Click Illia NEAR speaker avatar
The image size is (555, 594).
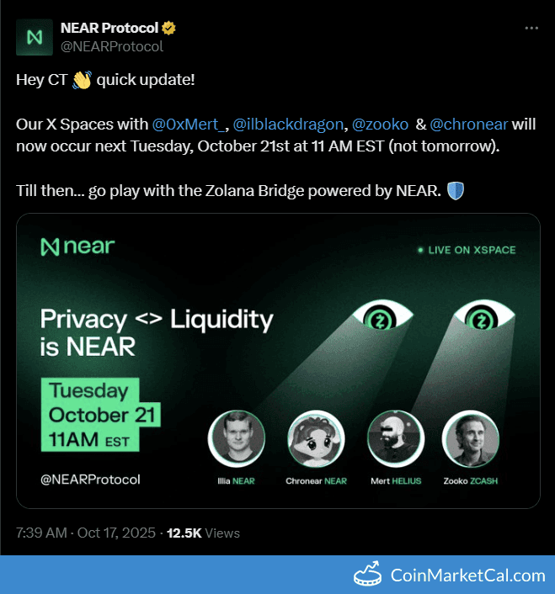pos(236,439)
